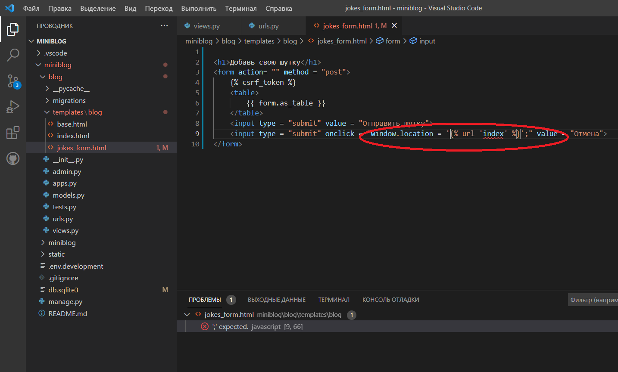Image resolution: width=618 pixels, height=372 pixels.
Task: Collapse jokes_form.html problems group
Action: (x=187, y=315)
